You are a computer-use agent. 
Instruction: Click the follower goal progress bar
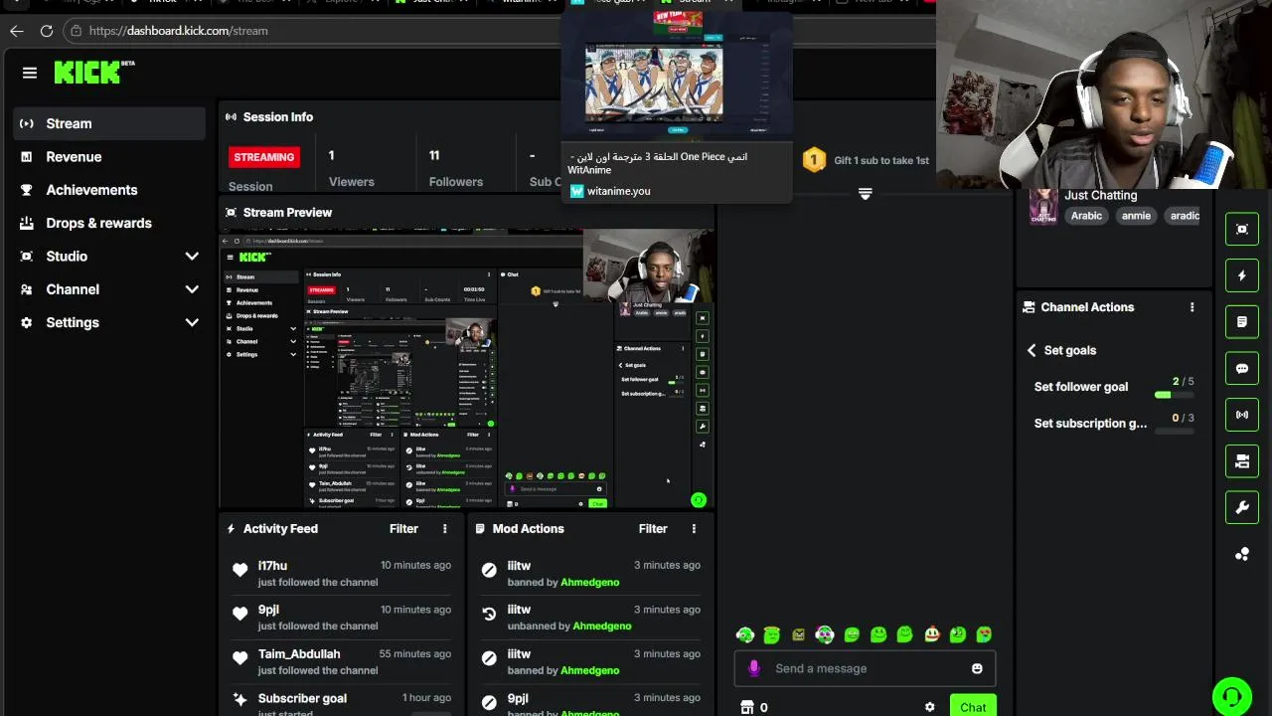(x=1174, y=396)
